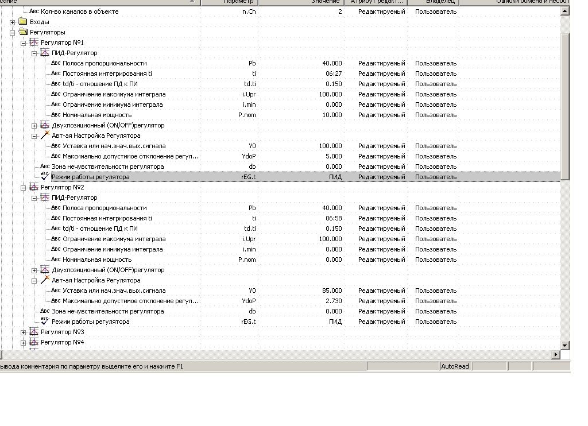Click the vertical scrollbar down arrow
The image size is (588, 426).
click(565, 346)
